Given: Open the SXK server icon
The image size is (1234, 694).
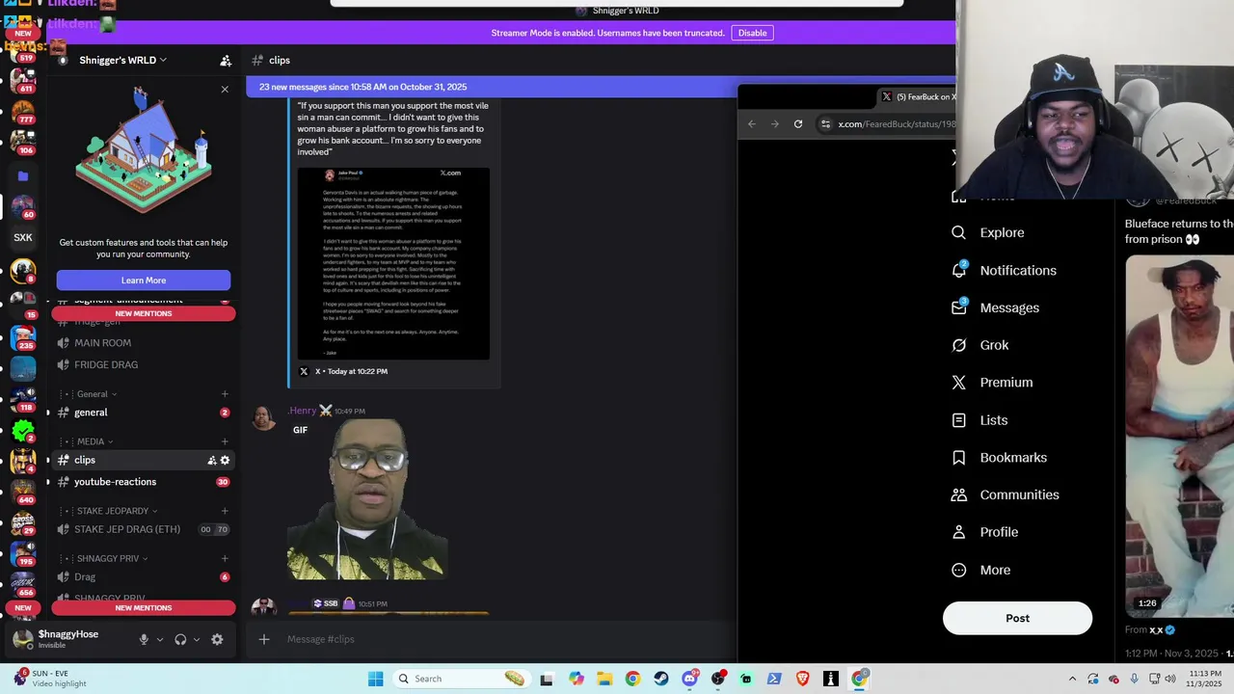Looking at the screenshot, I should pyautogui.click(x=23, y=237).
